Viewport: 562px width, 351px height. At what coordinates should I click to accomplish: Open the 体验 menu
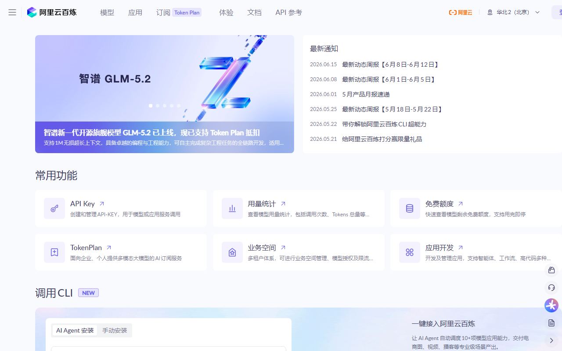click(x=226, y=12)
